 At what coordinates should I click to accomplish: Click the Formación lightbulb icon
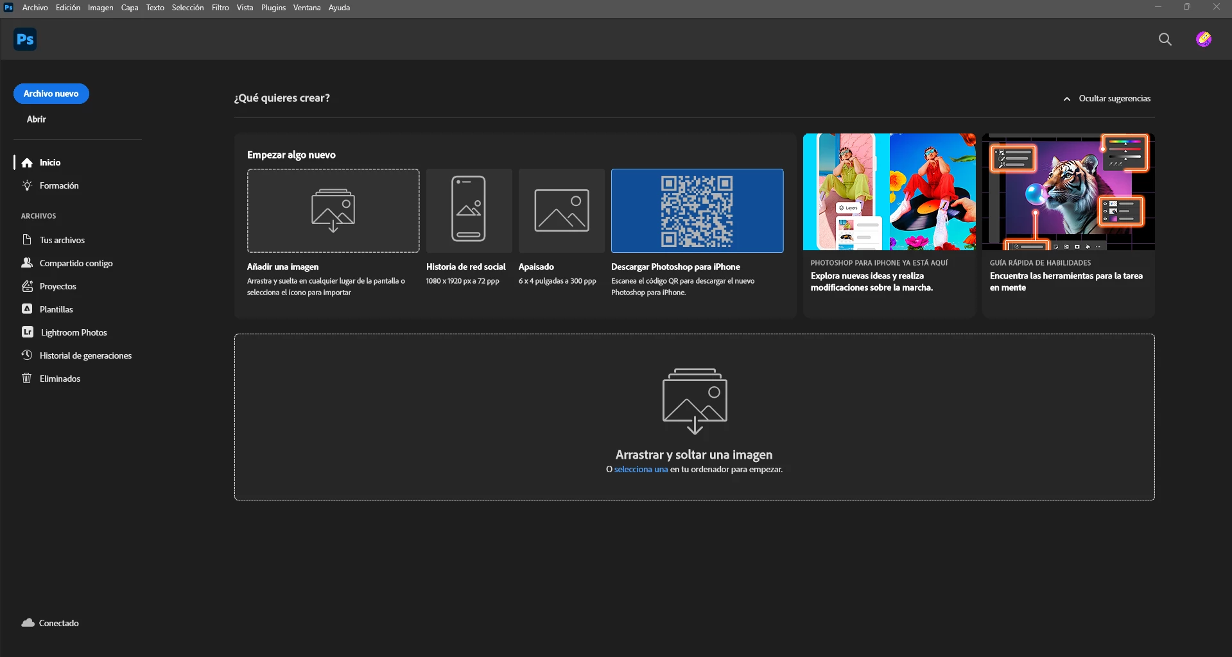click(x=27, y=185)
